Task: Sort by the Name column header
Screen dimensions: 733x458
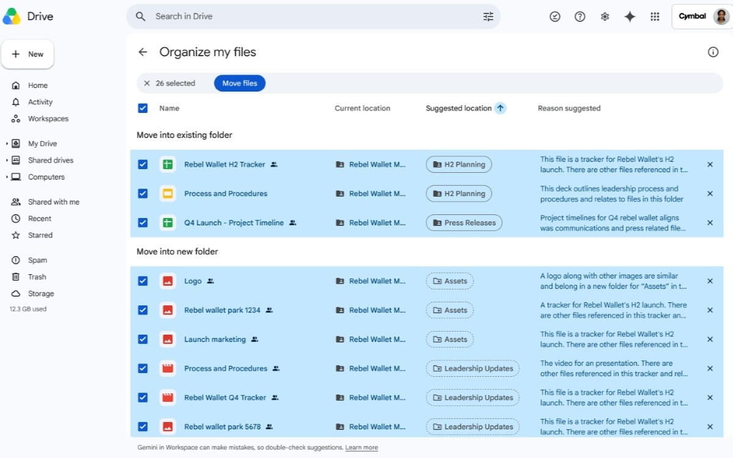Action: tap(169, 108)
